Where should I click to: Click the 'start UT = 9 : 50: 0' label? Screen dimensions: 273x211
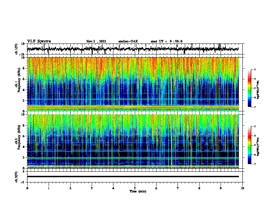[166, 41]
